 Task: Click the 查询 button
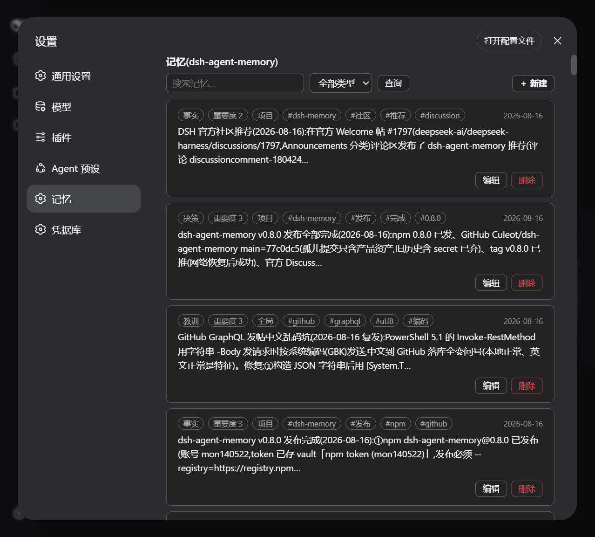click(393, 83)
